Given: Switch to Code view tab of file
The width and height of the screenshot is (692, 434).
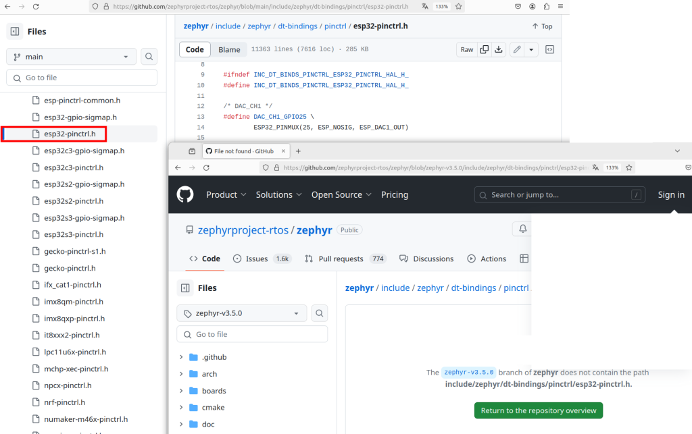Looking at the screenshot, I should tap(195, 49).
